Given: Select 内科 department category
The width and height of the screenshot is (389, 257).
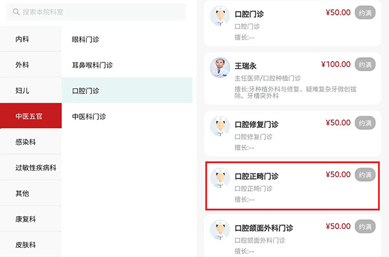Looking at the screenshot, I should pos(30,39).
